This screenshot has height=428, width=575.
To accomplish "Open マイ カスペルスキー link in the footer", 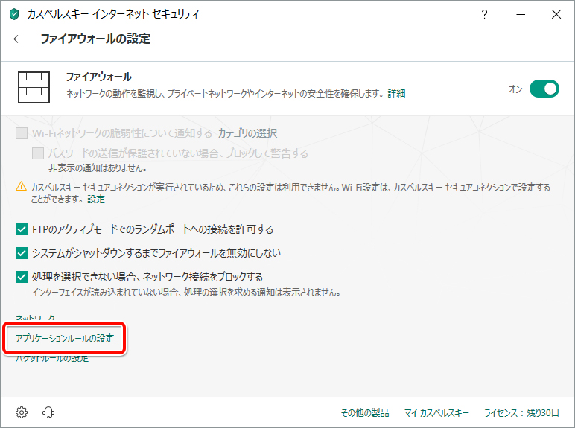I will [x=436, y=413].
